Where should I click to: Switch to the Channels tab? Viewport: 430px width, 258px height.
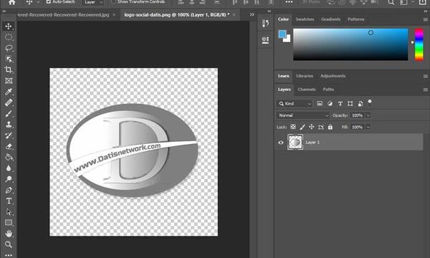(307, 90)
